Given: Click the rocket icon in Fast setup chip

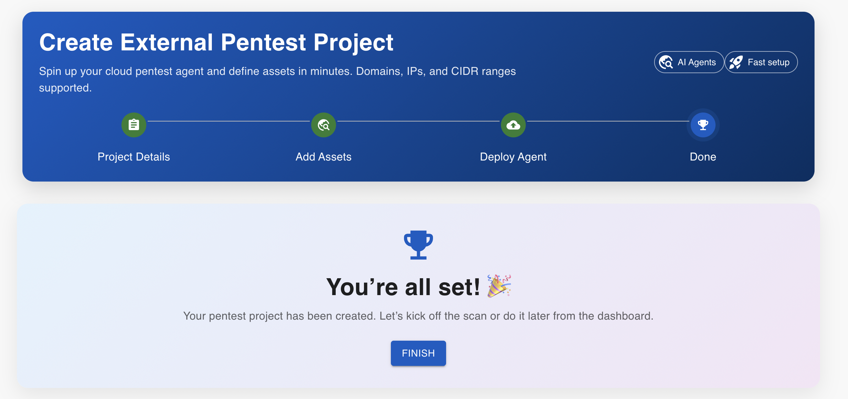Looking at the screenshot, I should [x=736, y=62].
